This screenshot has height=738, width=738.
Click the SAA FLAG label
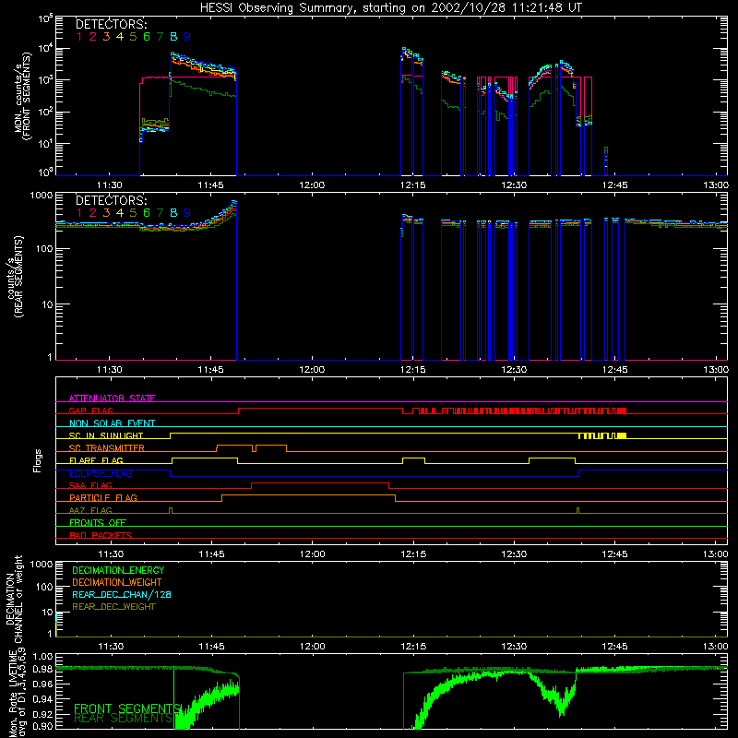point(90,485)
